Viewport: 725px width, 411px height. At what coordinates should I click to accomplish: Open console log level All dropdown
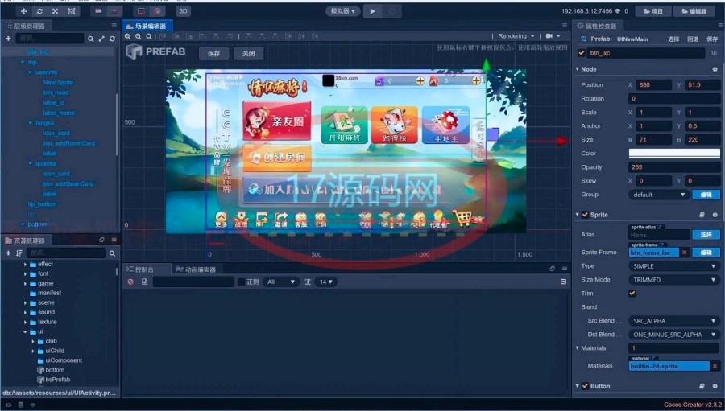coord(281,282)
